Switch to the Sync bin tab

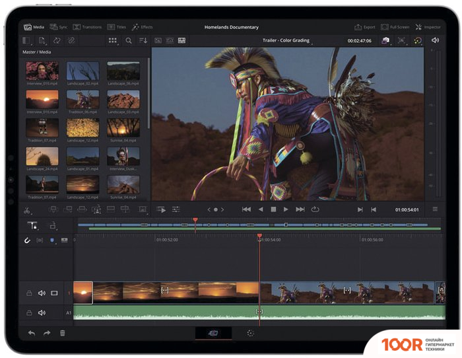tap(58, 27)
